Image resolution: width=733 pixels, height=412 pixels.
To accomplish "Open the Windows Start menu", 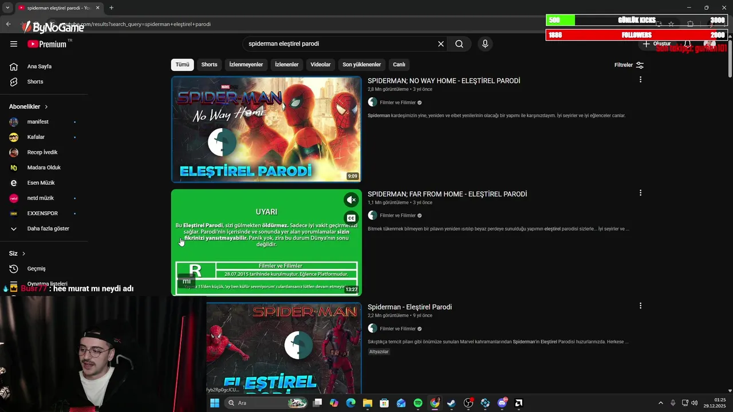I will click(x=214, y=403).
